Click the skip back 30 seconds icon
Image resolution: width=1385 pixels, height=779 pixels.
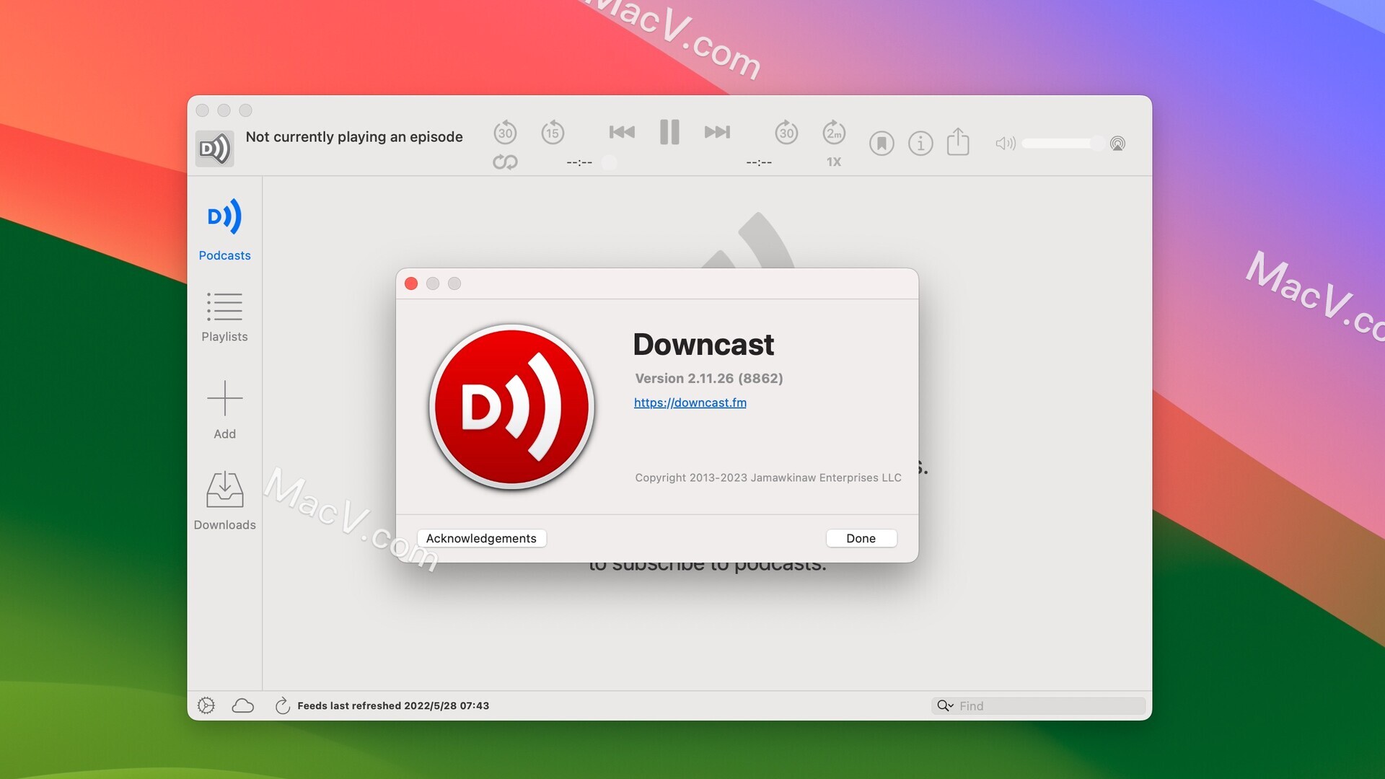(505, 132)
